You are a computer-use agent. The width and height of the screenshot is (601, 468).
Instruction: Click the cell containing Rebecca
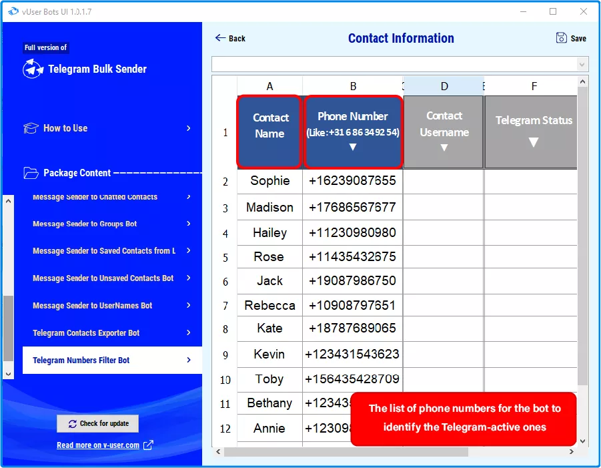(x=270, y=305)
